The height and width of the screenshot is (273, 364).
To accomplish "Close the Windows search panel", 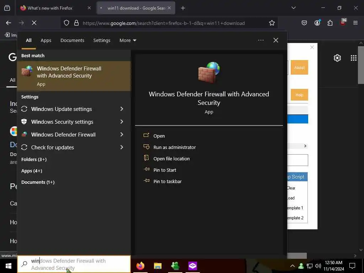I will coord(276,40).
